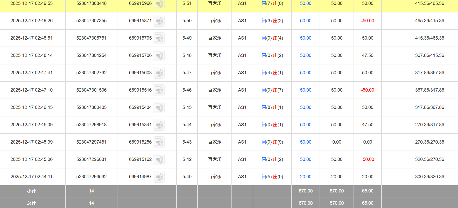View replay for game 669915706
This screenshot has width=458, height=208.
[x=159, y=56]
